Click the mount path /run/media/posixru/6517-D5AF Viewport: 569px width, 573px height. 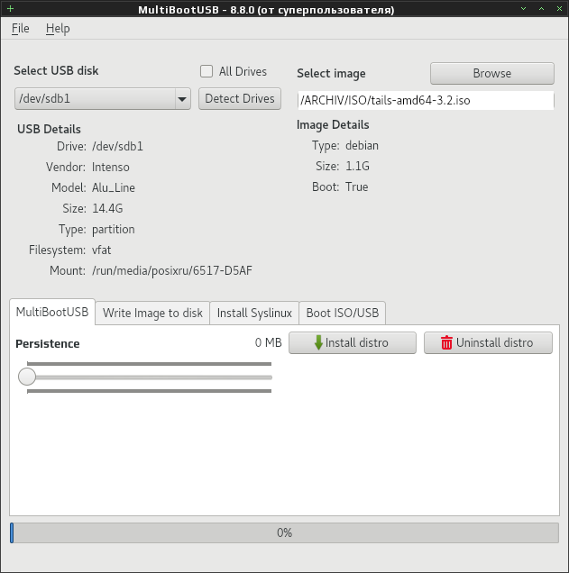(172, 271)
